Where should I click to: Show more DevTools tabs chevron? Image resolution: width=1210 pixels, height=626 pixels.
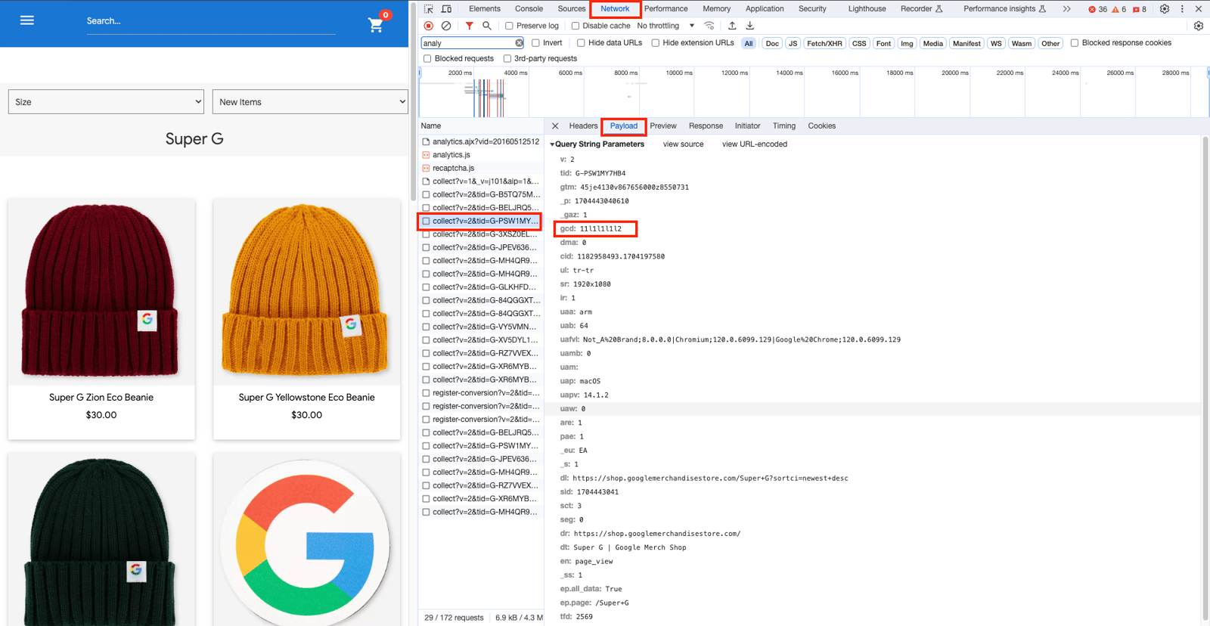coord(1066,9)
